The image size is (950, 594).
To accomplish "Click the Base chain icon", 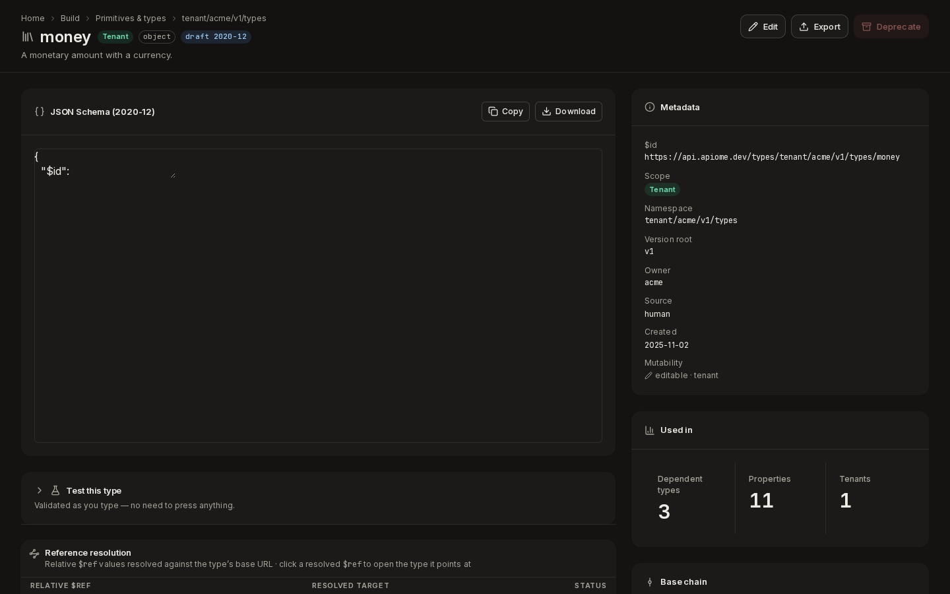I will click(650, 582).
